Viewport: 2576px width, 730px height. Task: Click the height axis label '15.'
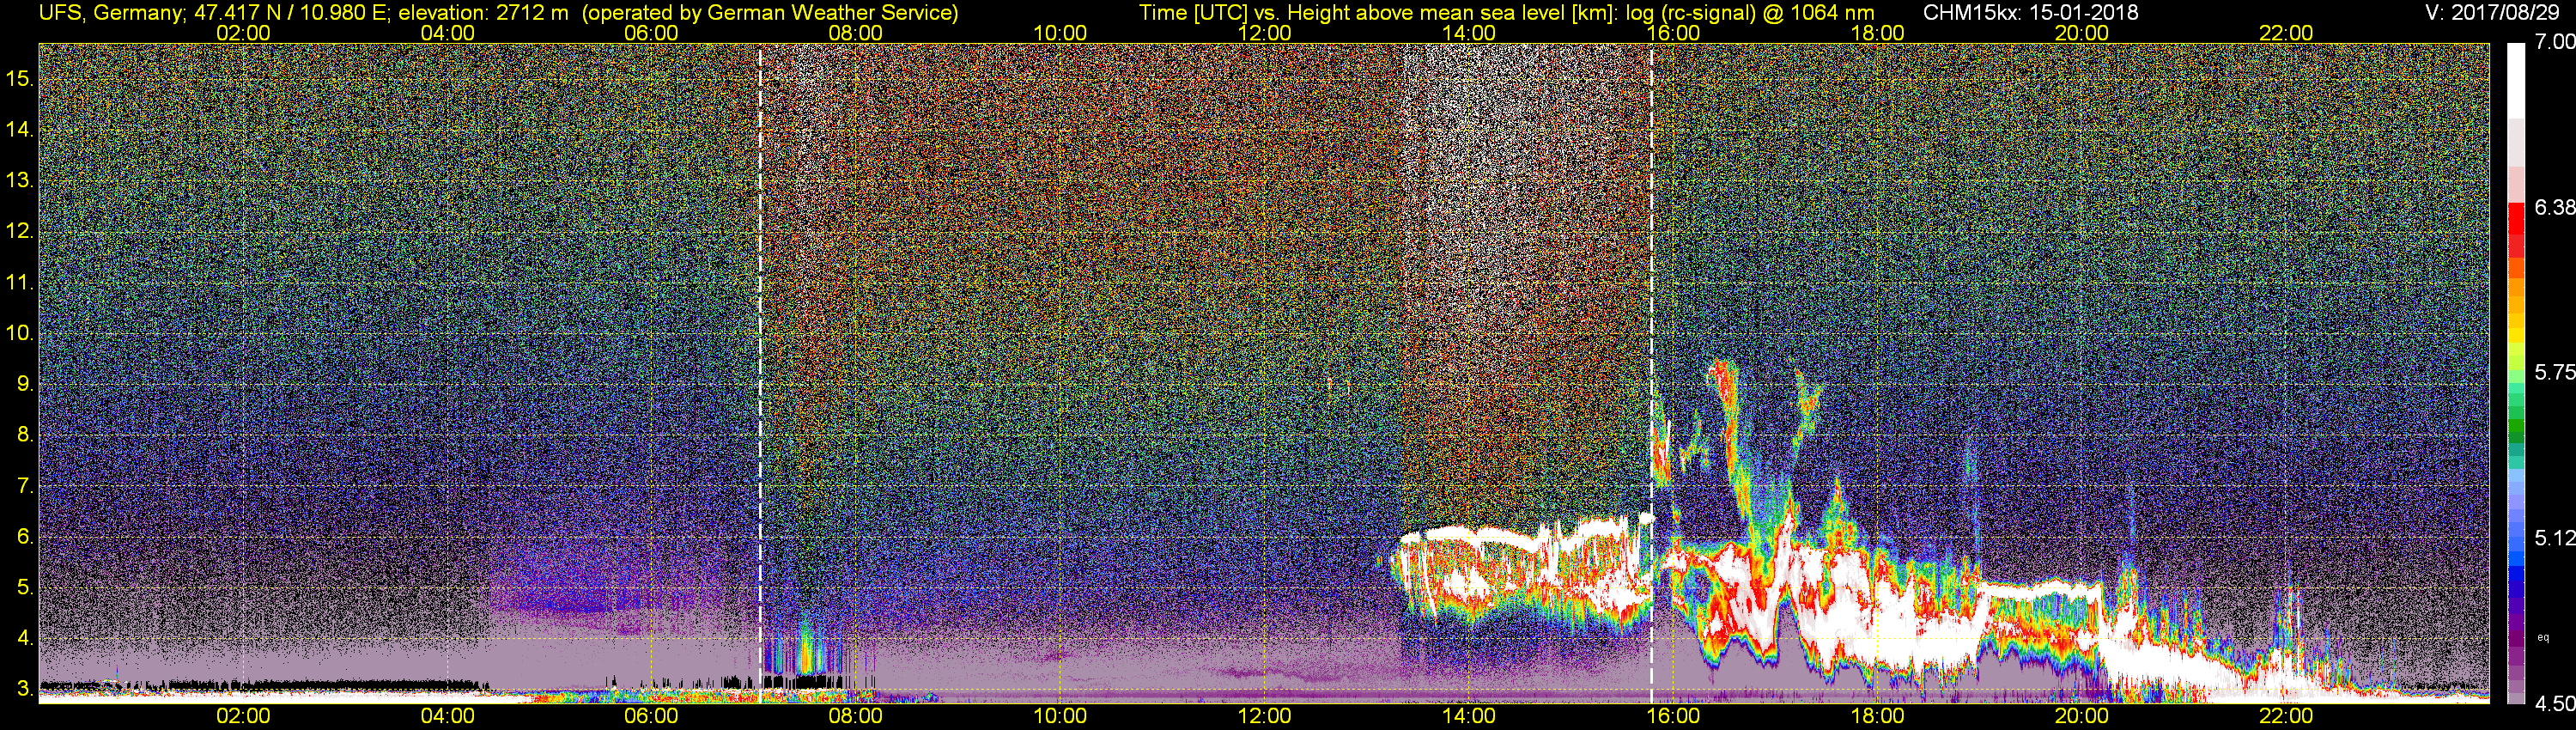(20, 78)
